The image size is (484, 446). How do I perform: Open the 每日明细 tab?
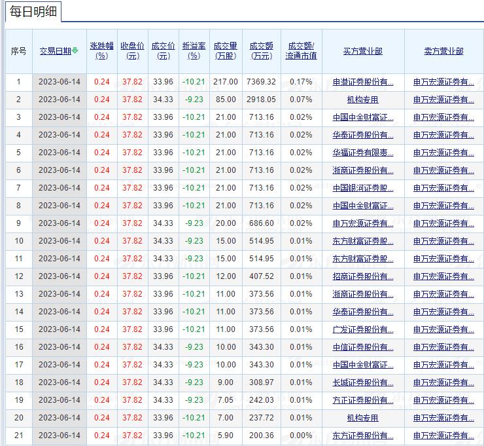(x=33, y=12)
